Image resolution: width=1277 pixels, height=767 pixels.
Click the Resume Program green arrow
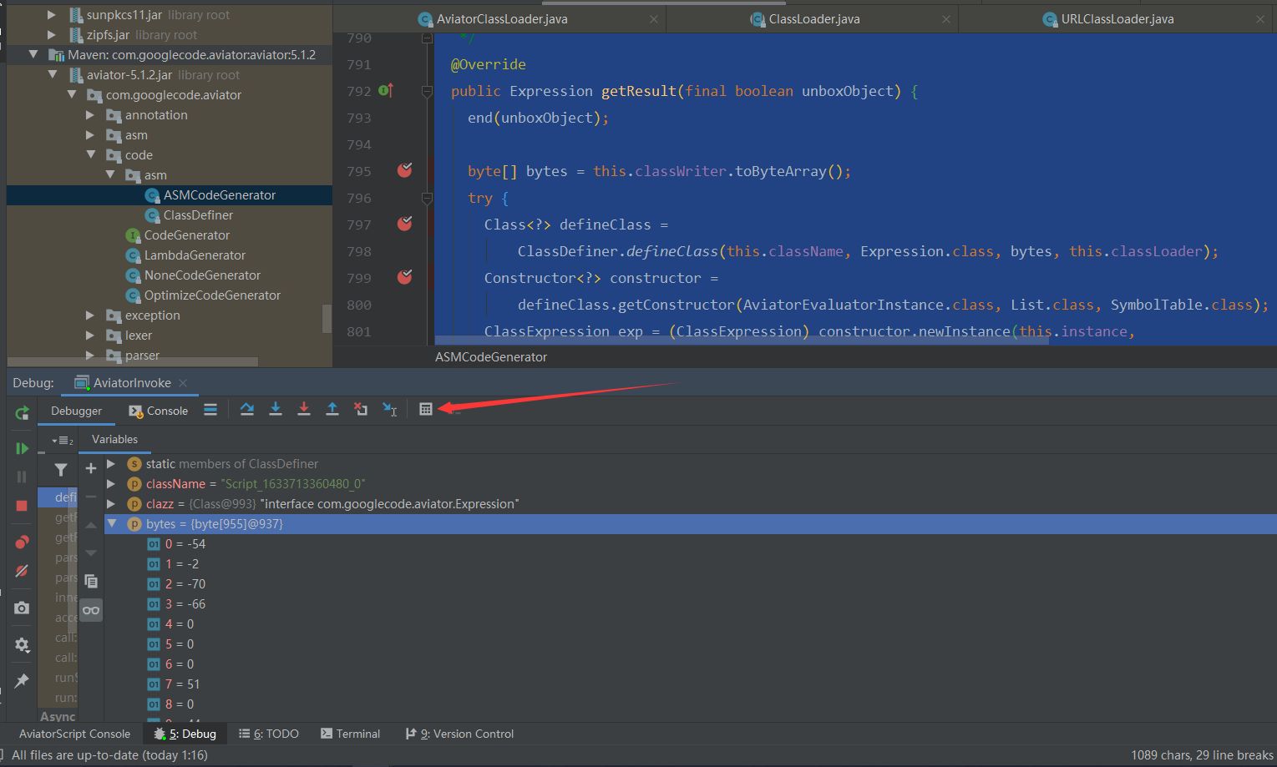pos(22,448)
